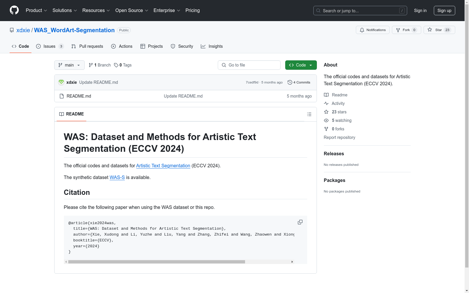Star the WAS_WordArt-Segmentation repository
The width and height of the screenshot is (469, 293).
[439, 30]
